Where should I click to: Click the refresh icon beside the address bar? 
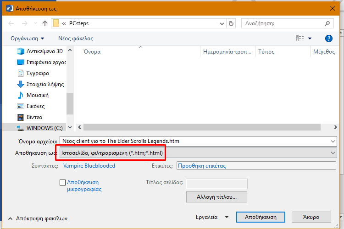tap(231, 23)
